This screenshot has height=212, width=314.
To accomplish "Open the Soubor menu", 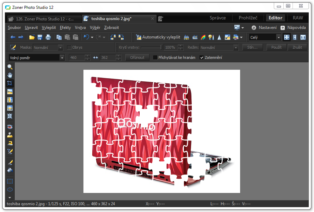I will point(14,28).
